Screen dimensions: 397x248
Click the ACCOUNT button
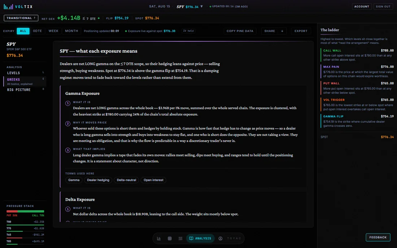362,6
